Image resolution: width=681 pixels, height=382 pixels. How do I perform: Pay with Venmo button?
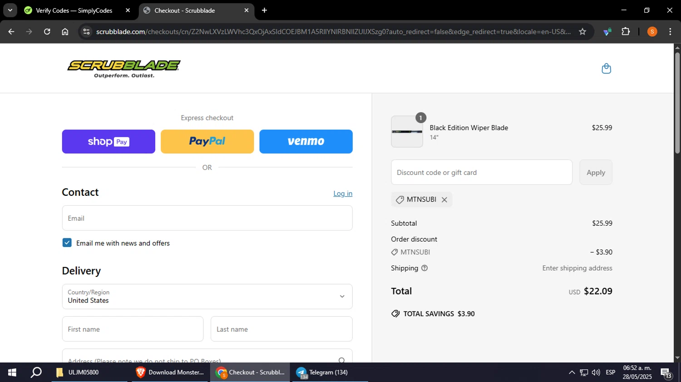click(x=306, y=141)
